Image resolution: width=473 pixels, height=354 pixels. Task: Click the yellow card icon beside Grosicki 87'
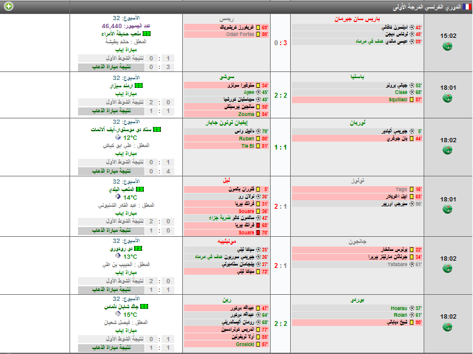[x=258, y=344]
